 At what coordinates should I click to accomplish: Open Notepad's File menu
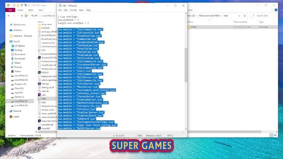click(60, 10)
